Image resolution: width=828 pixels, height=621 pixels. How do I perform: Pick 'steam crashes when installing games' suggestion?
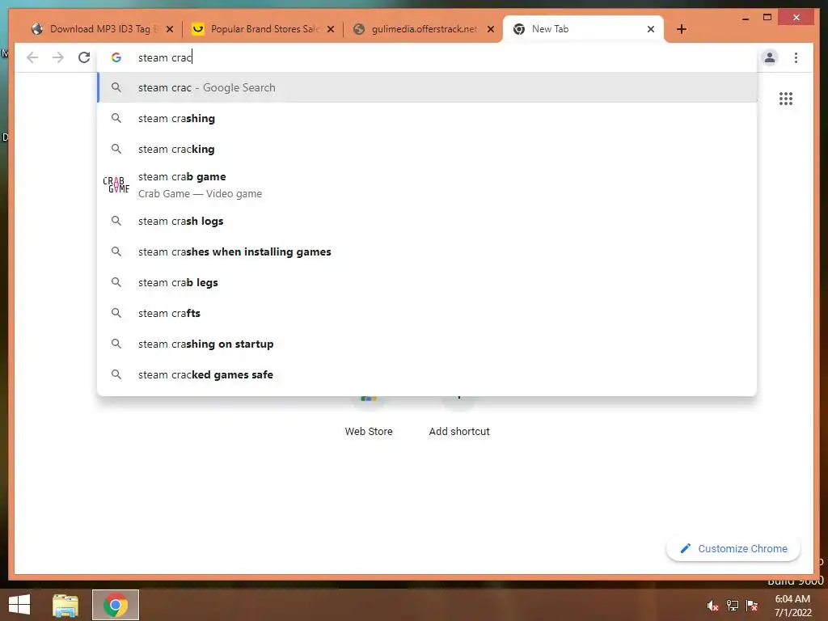[427, 252]
